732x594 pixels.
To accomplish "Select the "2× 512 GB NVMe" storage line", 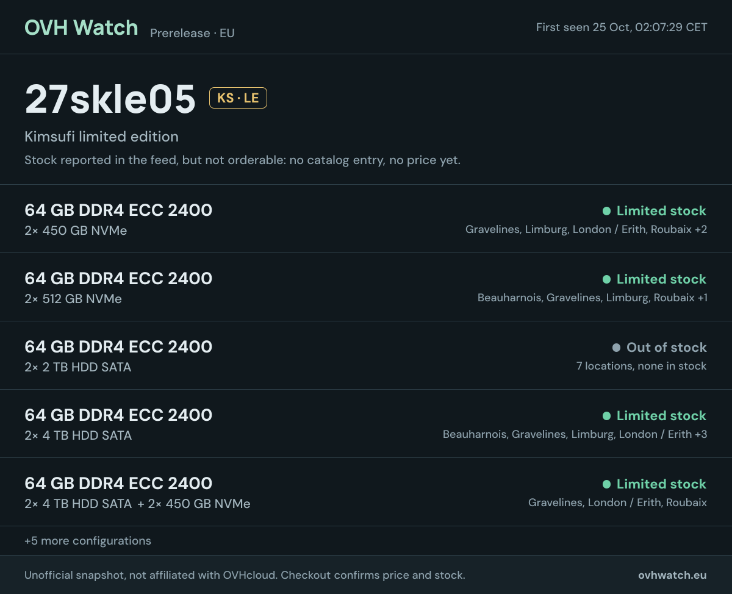I will [73, 299].
